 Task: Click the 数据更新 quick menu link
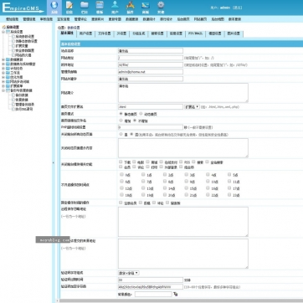tap(131, 19)
